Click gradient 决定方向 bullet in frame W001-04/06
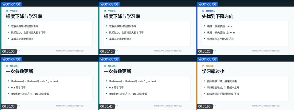The image size is (294, 110). pos(30,94)
